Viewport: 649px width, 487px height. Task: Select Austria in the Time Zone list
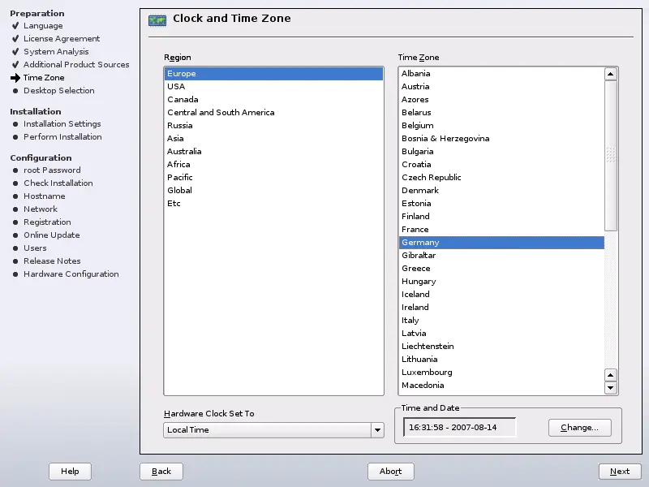tap(415, 87)
